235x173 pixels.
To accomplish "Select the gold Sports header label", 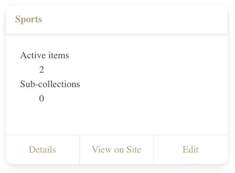I will pos(29,20).
